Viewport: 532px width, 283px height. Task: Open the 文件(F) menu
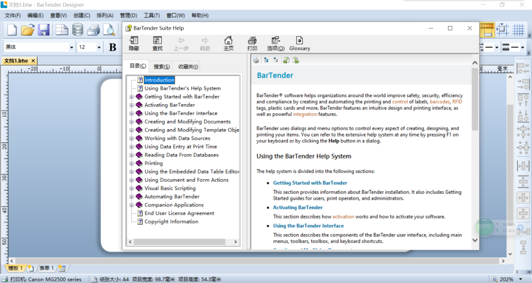pos(12,15)
